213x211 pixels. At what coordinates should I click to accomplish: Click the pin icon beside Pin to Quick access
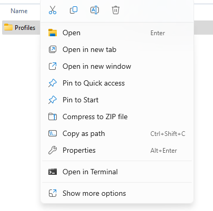(x=53, y=83)
